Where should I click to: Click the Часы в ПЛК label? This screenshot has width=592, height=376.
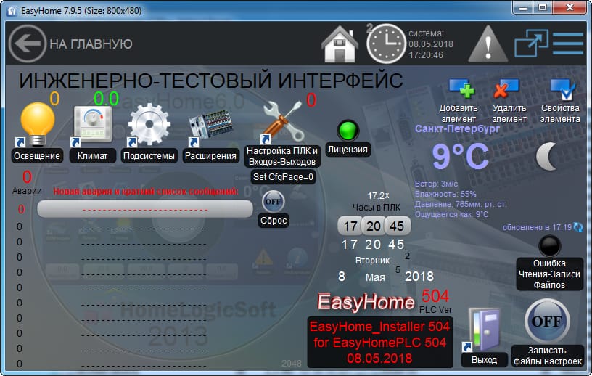click(x=377, y=208)
